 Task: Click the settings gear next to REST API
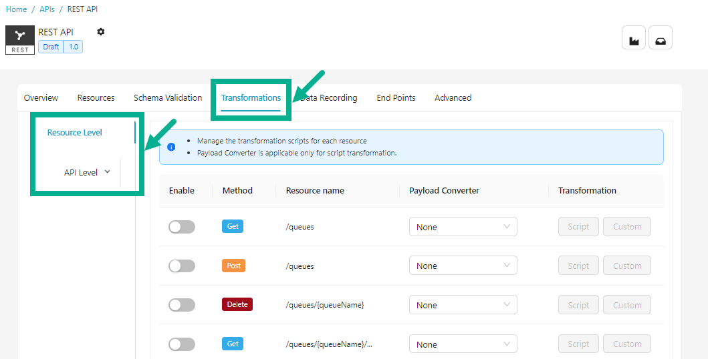tap(101, 32)
